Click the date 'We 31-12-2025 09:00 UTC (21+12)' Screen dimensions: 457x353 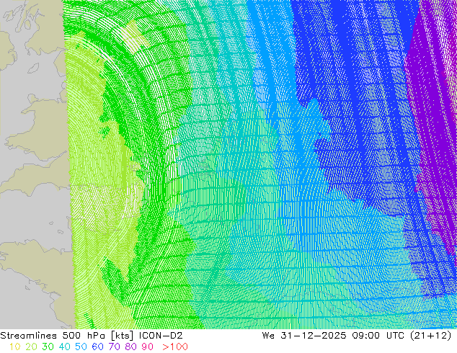pos(357,336)
